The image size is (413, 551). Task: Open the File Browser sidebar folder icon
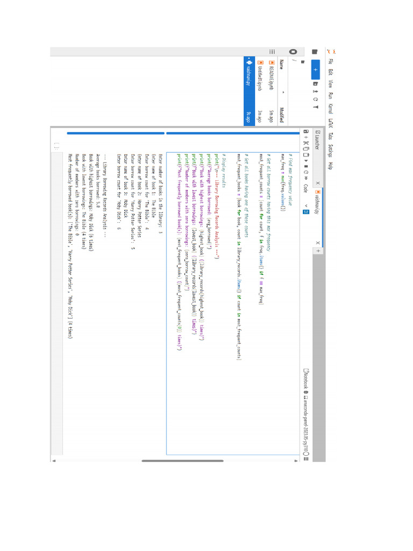point(315,52)
